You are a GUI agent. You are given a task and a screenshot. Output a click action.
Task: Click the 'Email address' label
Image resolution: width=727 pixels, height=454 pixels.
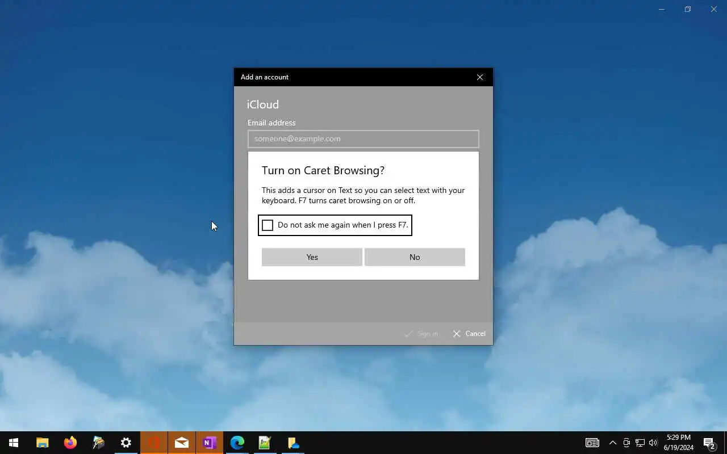271,123
